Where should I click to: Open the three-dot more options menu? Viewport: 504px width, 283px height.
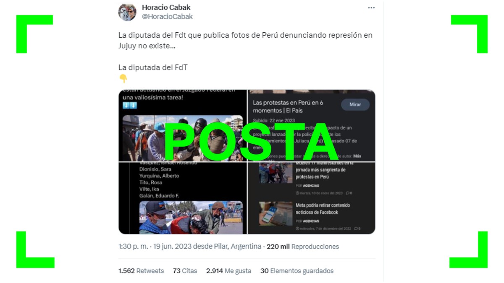click(x=371, y=8)
